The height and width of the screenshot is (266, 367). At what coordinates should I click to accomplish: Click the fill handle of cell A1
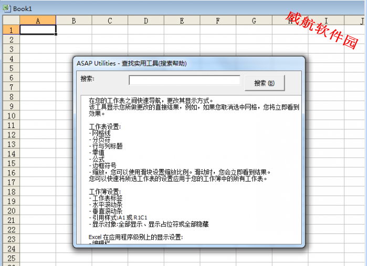[56, 35]
